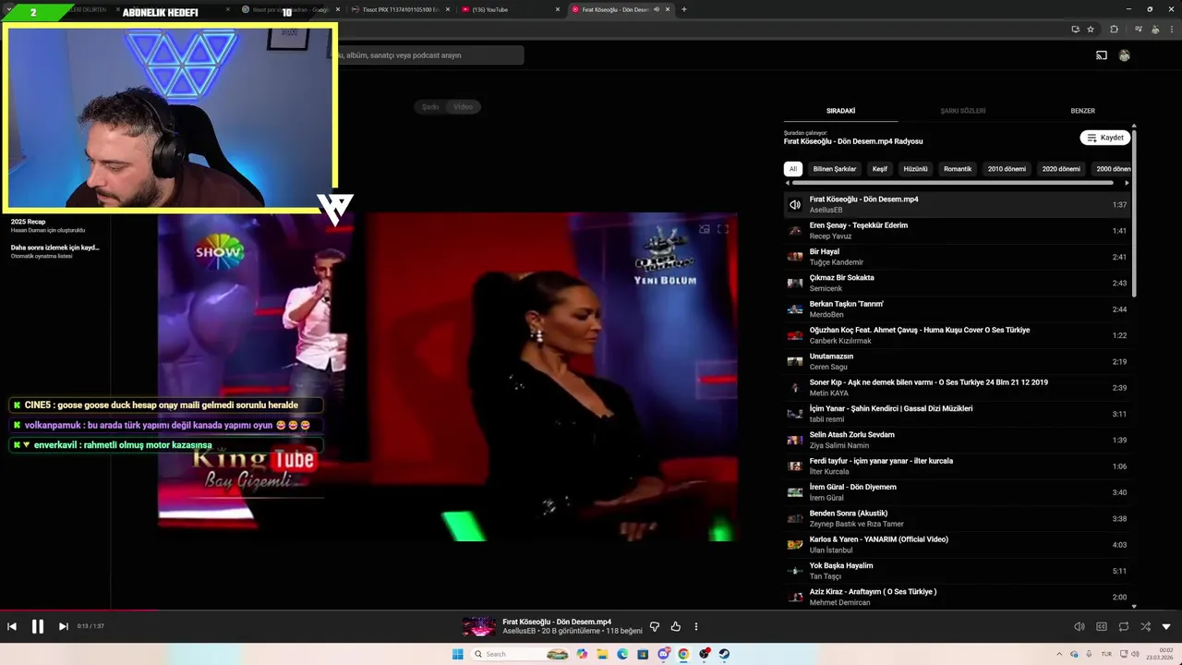
Task: Toggle repeat mode
Action: point(1124,626)
